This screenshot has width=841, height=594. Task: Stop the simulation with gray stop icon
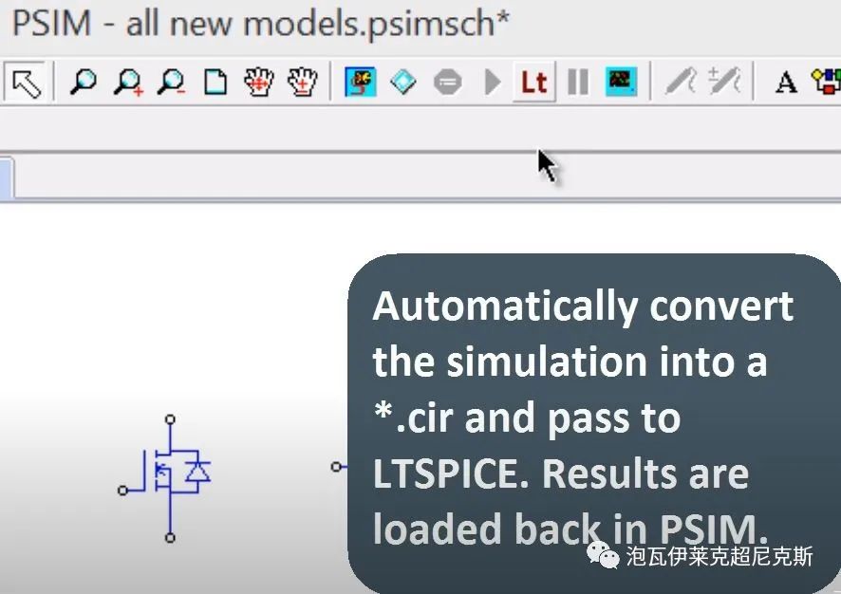pyautogui.click(x=447, y=83)
